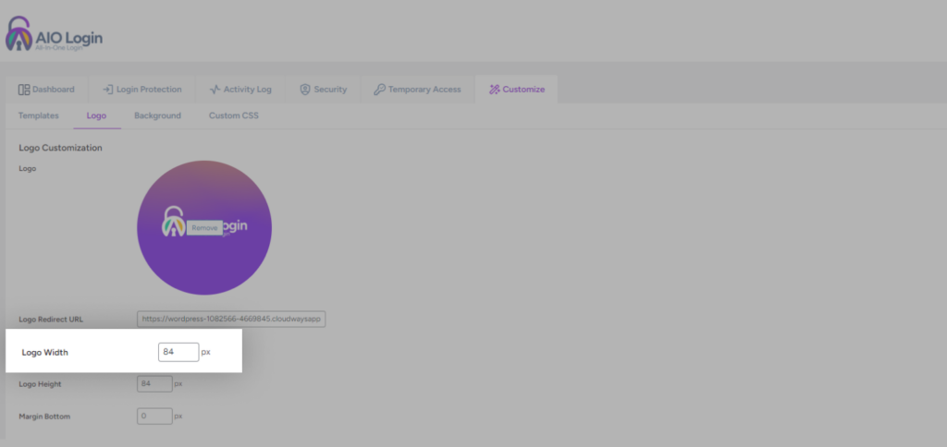Click the Security shield icon
Viewport: 947px width, 447px height.
304,90
